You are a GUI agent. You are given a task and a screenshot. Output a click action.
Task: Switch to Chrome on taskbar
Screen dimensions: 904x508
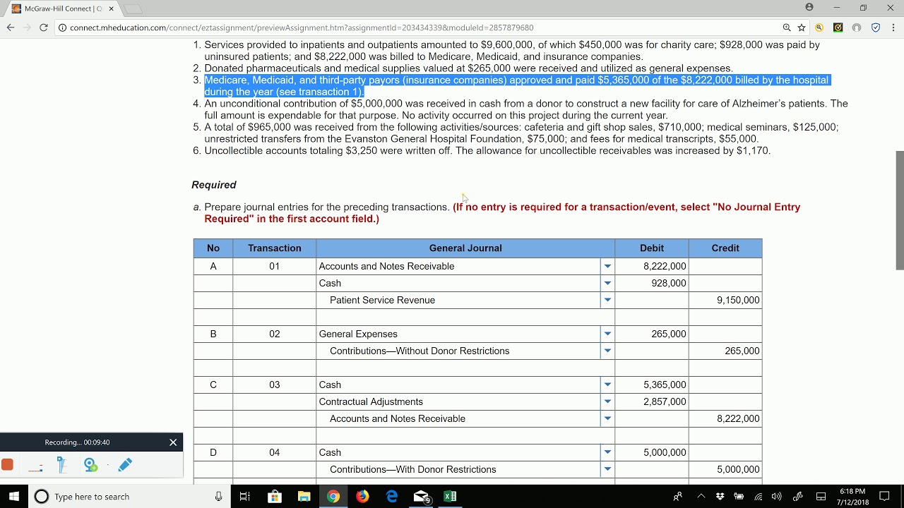pos(333,497)
